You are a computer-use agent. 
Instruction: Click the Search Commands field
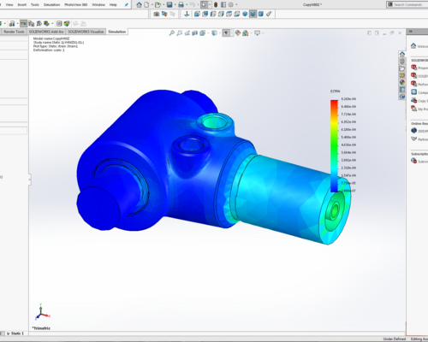407,4
